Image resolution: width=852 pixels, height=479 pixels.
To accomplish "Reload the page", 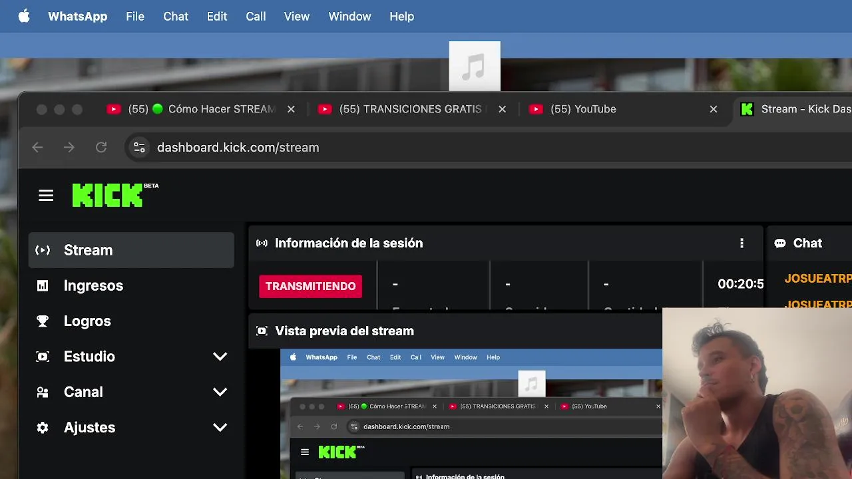I will pos(101,148).
